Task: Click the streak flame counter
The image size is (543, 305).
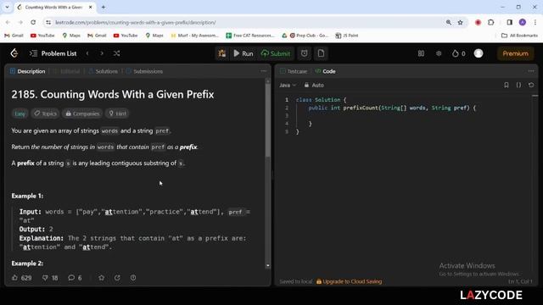Action: 459,53
